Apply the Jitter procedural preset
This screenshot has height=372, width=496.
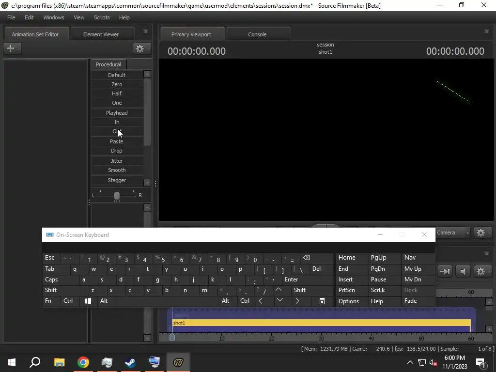coord(117,161)
